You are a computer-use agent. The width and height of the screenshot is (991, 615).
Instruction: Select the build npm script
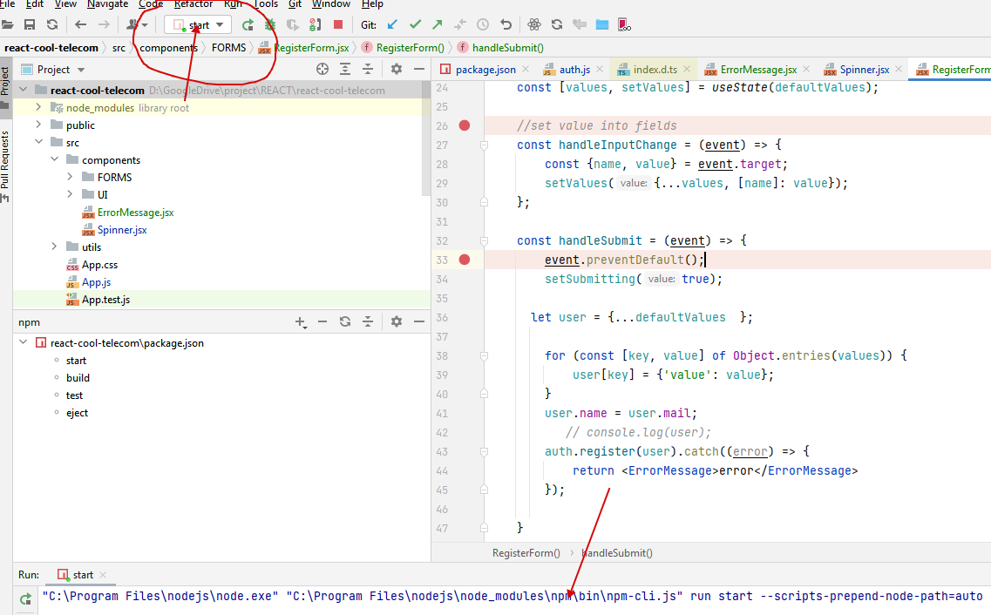pos(78,378)
